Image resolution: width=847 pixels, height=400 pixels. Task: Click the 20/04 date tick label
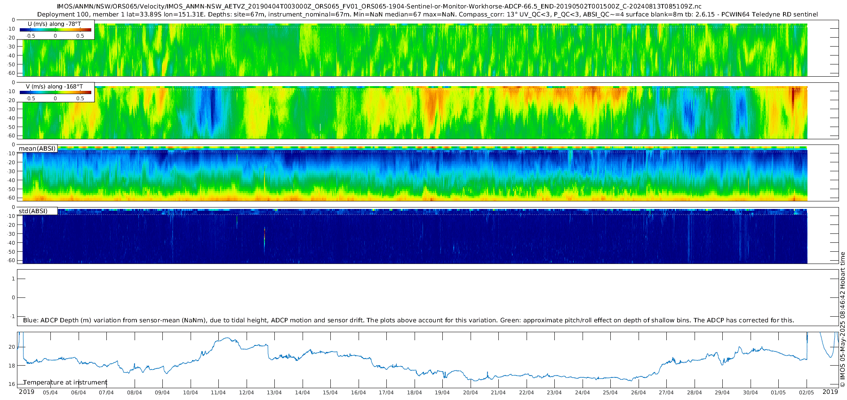coord(470,393)
